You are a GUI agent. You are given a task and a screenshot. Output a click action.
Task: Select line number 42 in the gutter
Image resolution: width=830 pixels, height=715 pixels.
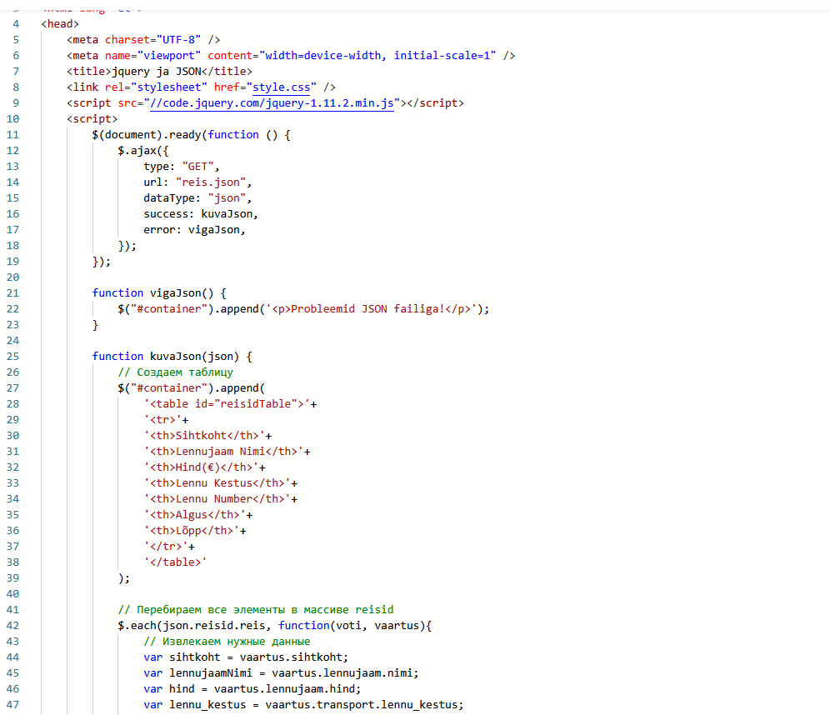tap(12, 625)
